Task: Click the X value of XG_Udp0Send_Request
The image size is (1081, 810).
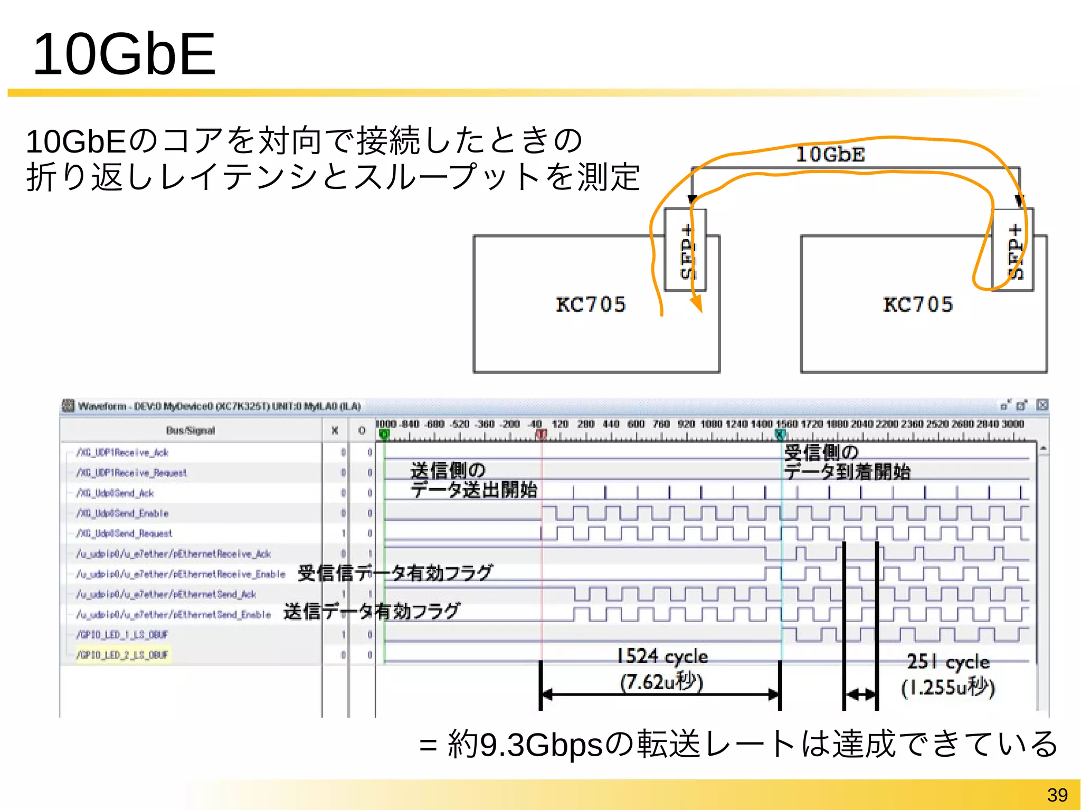Action: (343, 533)
